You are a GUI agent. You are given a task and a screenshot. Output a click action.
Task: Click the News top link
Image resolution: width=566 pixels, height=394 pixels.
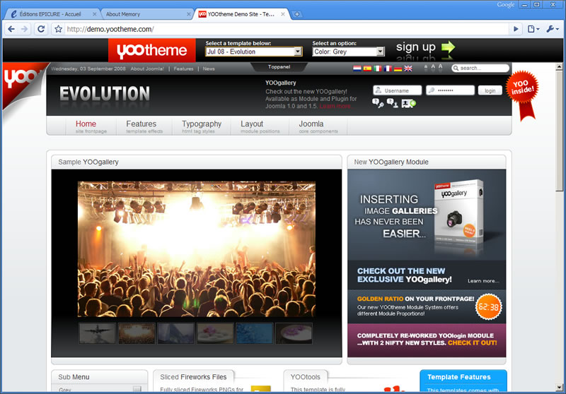point(209,68)
